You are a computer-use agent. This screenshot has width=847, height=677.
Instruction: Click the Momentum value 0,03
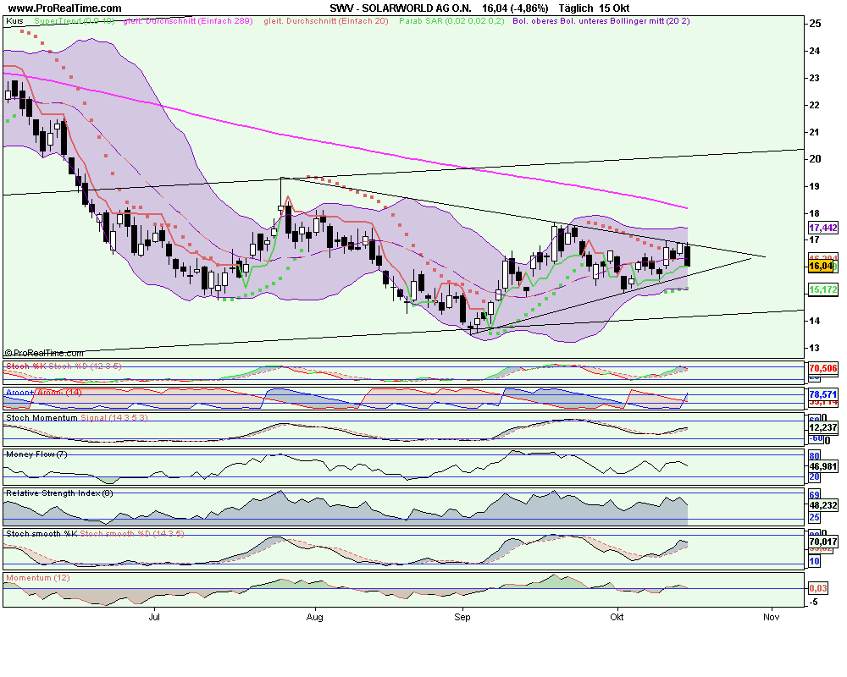click(x=818, y=588)
